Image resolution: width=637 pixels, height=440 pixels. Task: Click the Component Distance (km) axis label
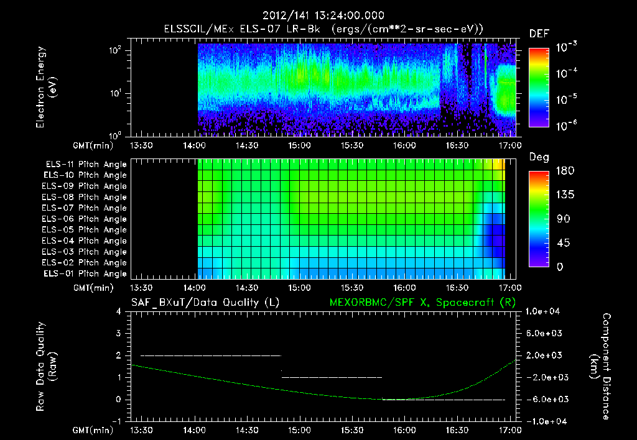click(600, 367)
